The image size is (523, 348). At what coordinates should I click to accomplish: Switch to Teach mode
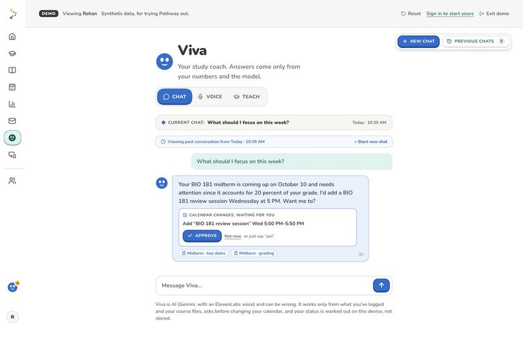point(247,97)
